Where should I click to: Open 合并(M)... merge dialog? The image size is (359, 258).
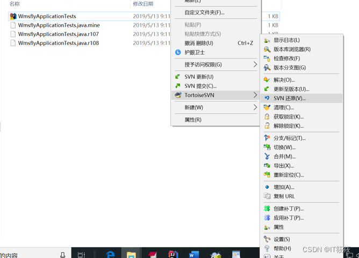301,157
